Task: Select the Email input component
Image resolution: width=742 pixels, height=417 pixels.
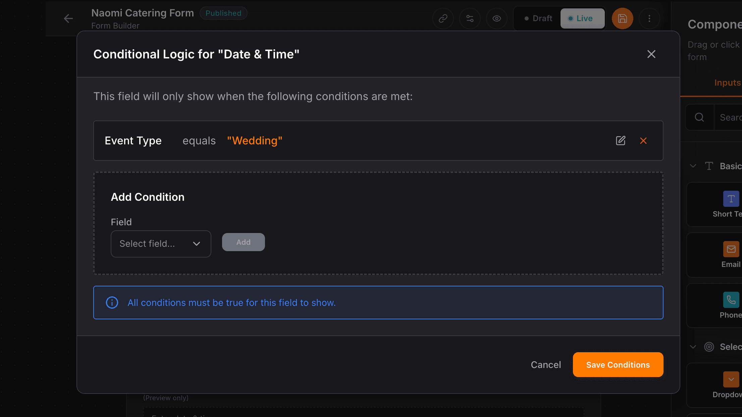Action: (x=731, y=254)
